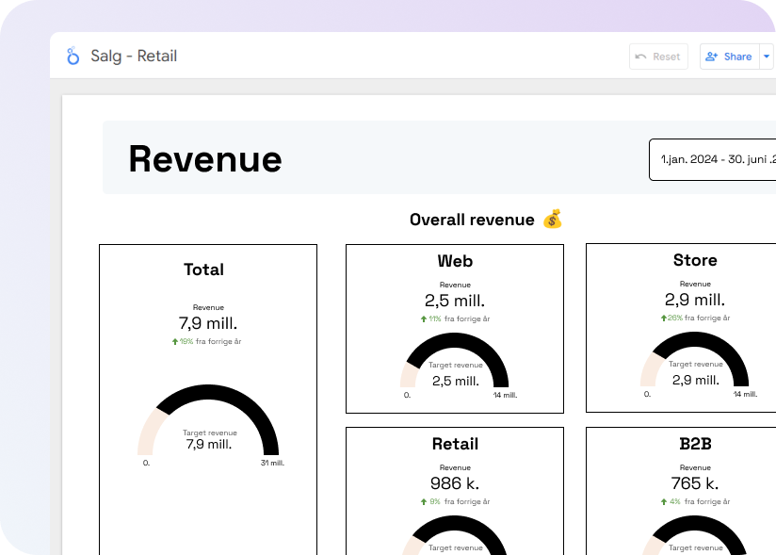This screenshot has height=555, width=776.
Task: Click the "Target revenue" label in Store gauge
Action: point(696,365)
